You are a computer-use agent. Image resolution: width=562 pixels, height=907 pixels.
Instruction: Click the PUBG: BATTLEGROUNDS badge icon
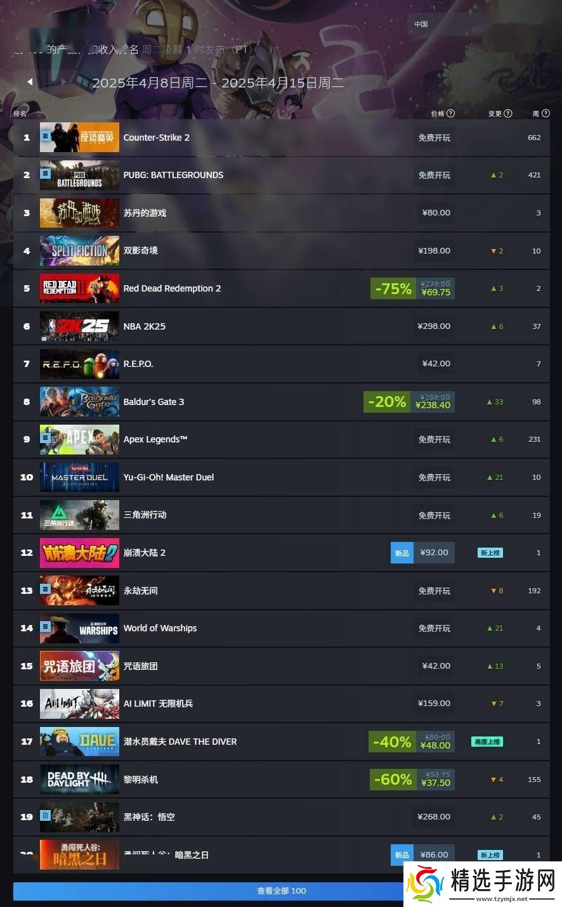pyautogui.click(x=45, y=172)
